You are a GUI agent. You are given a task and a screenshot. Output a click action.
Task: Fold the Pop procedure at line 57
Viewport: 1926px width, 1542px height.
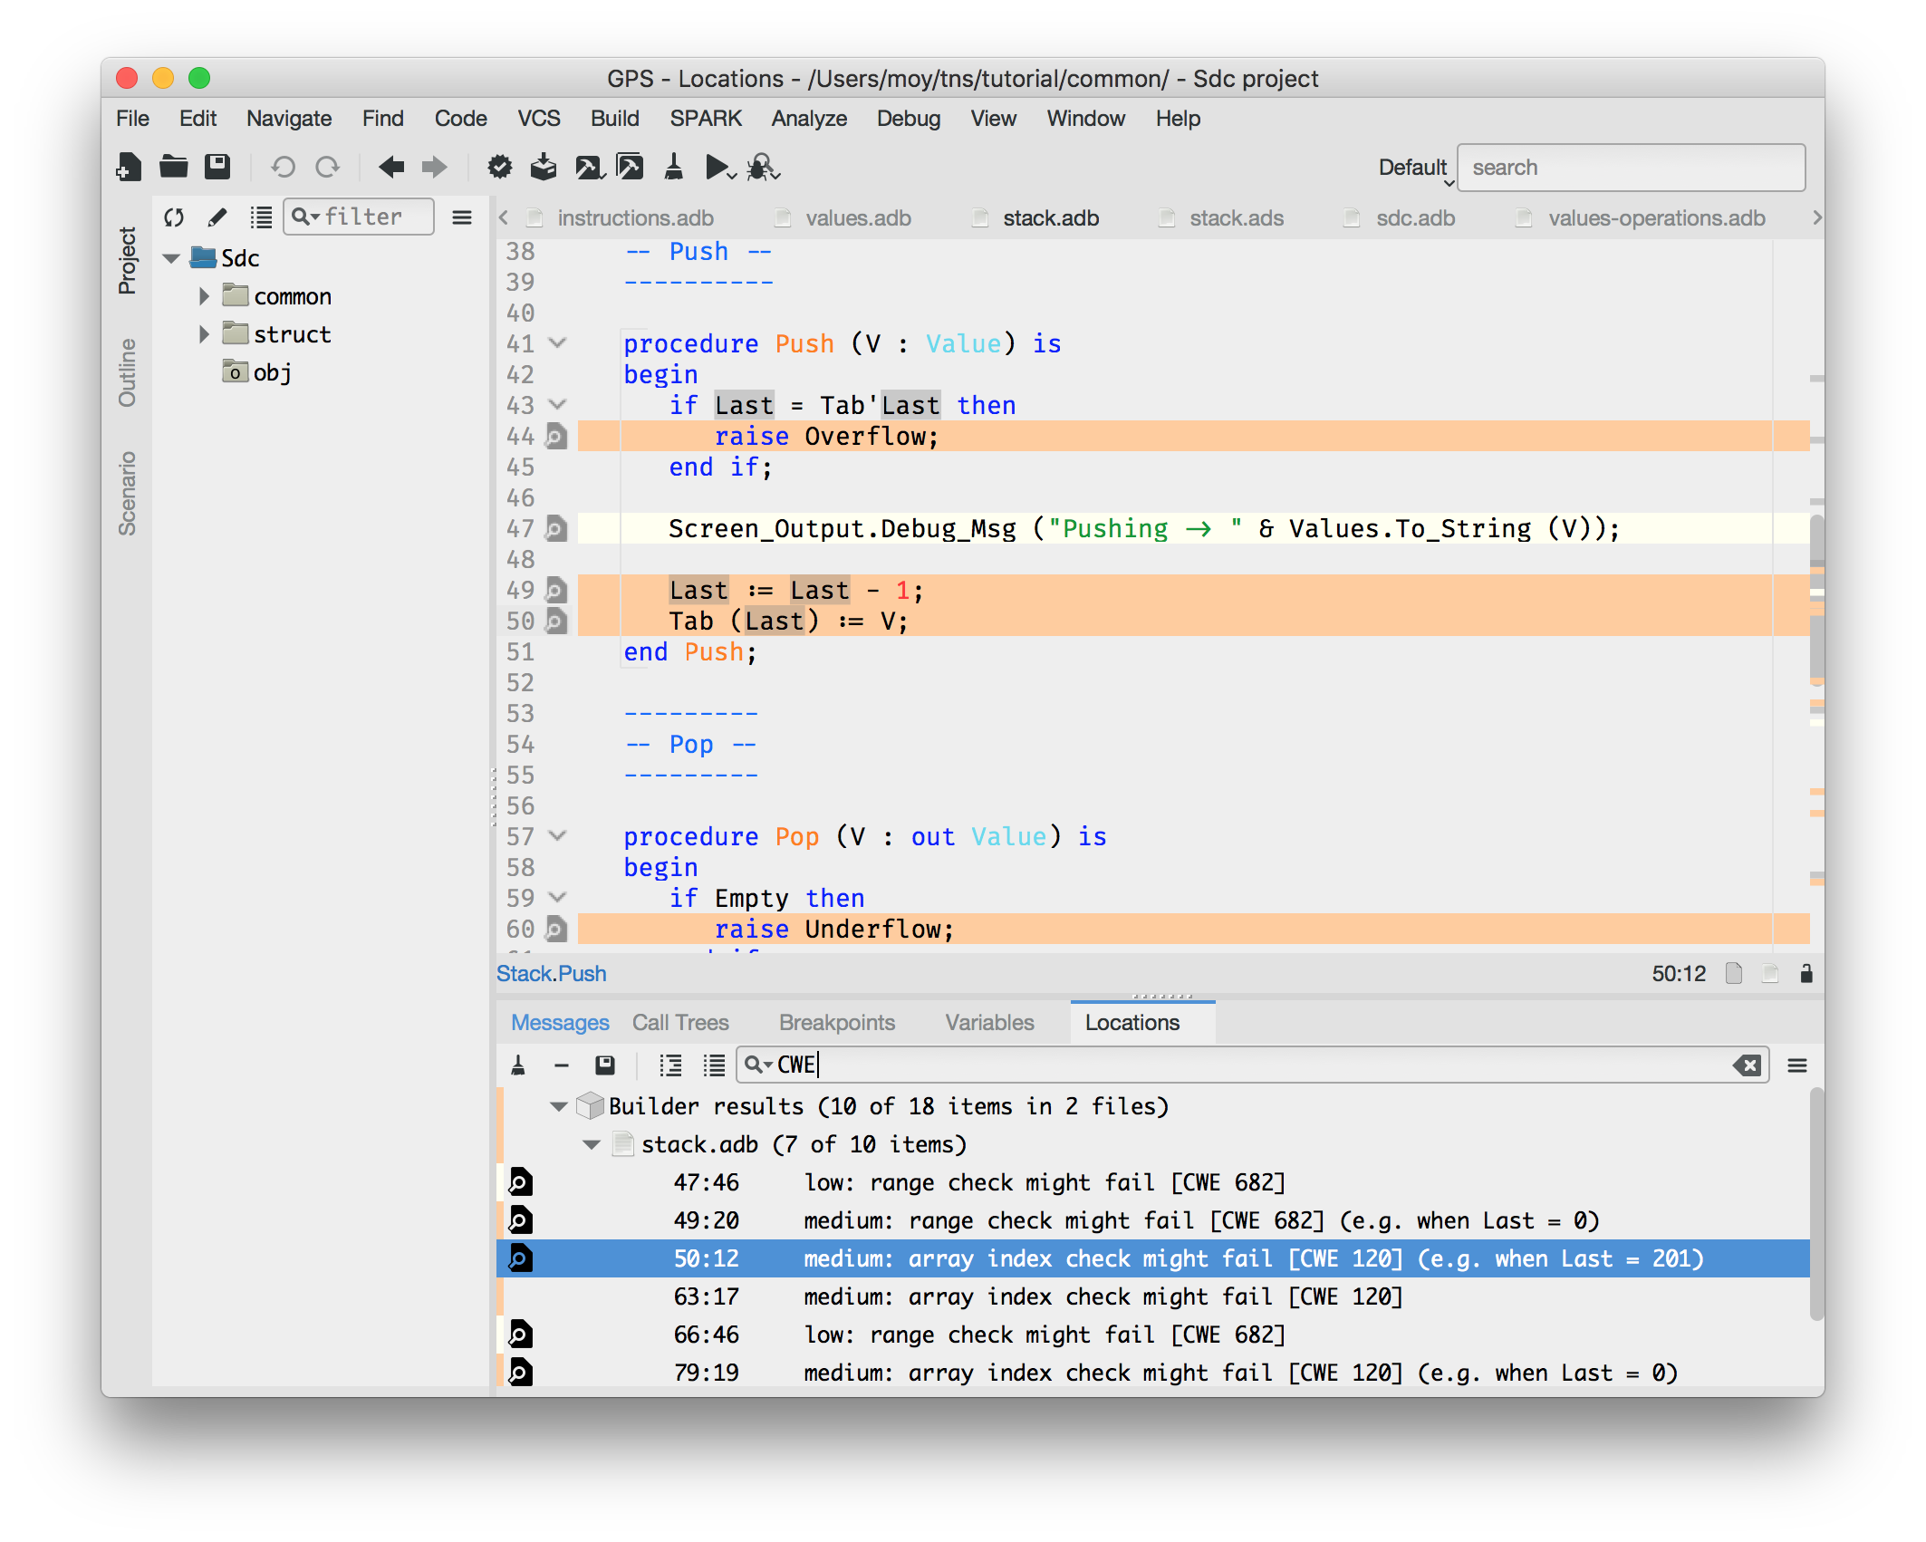point(558,836)
